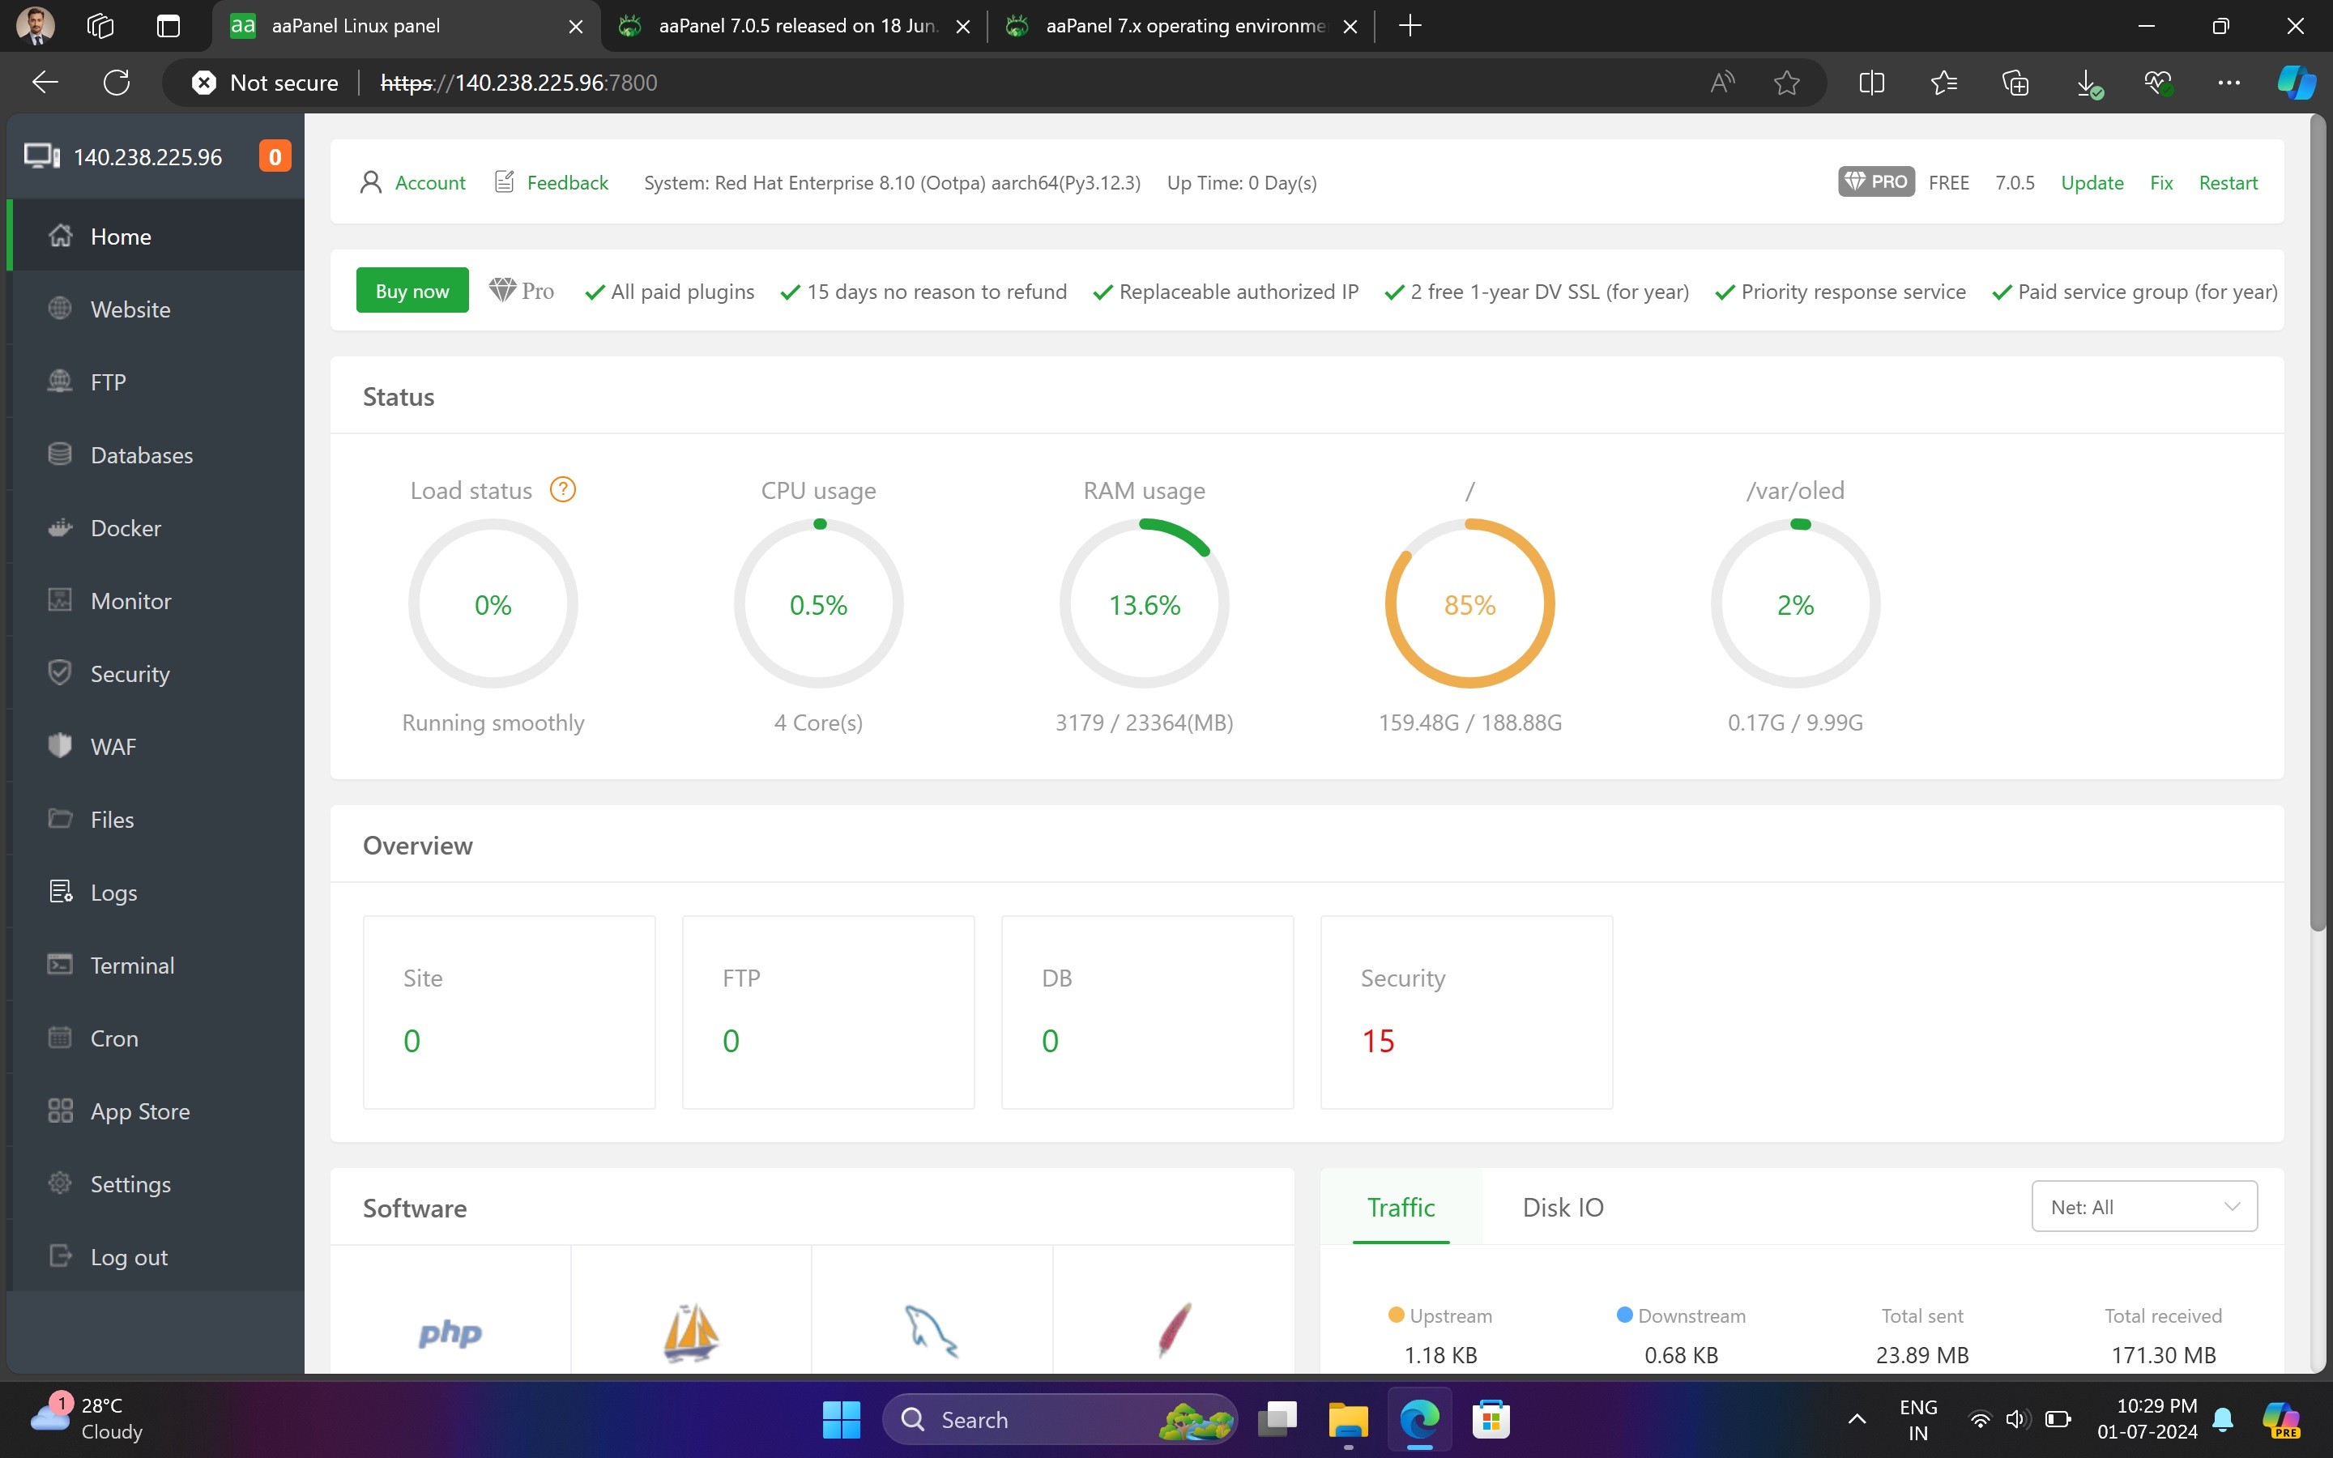Click the root disk 85% usage gauge
2333x1458 pixels.
pos(1469,603)
